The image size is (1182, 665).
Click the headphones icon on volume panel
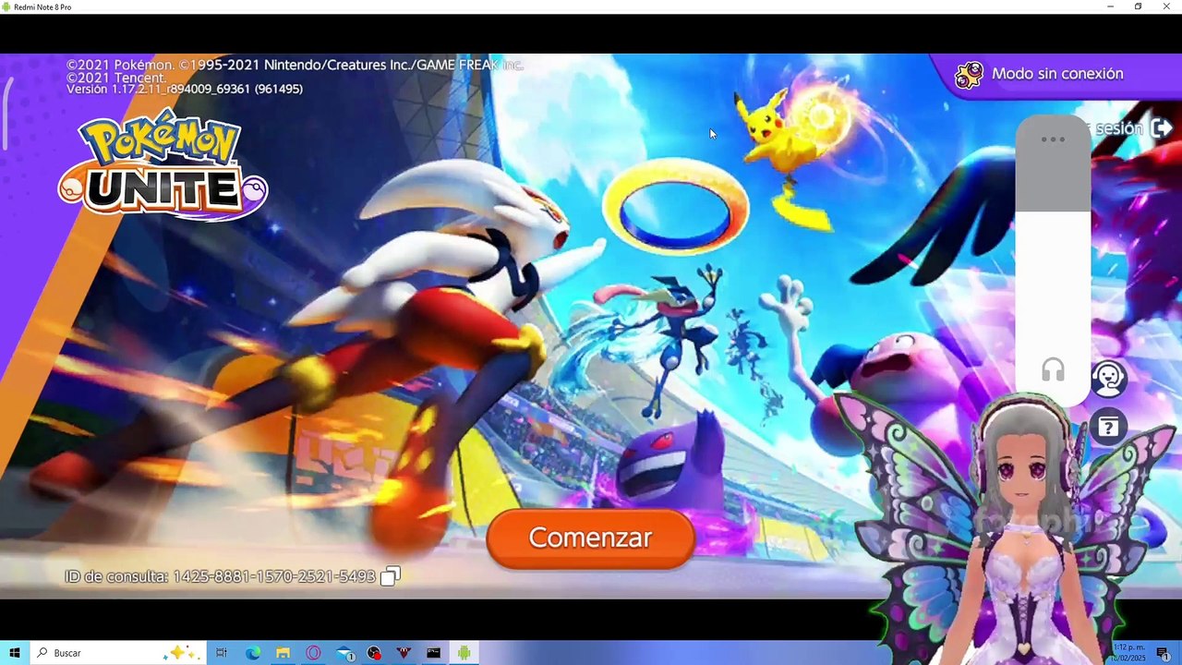click(x=1053, y=371)
